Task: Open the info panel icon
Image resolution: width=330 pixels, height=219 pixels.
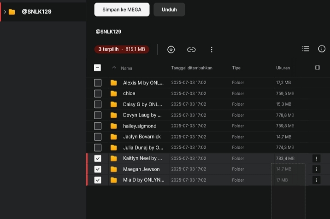Action: 322,49
